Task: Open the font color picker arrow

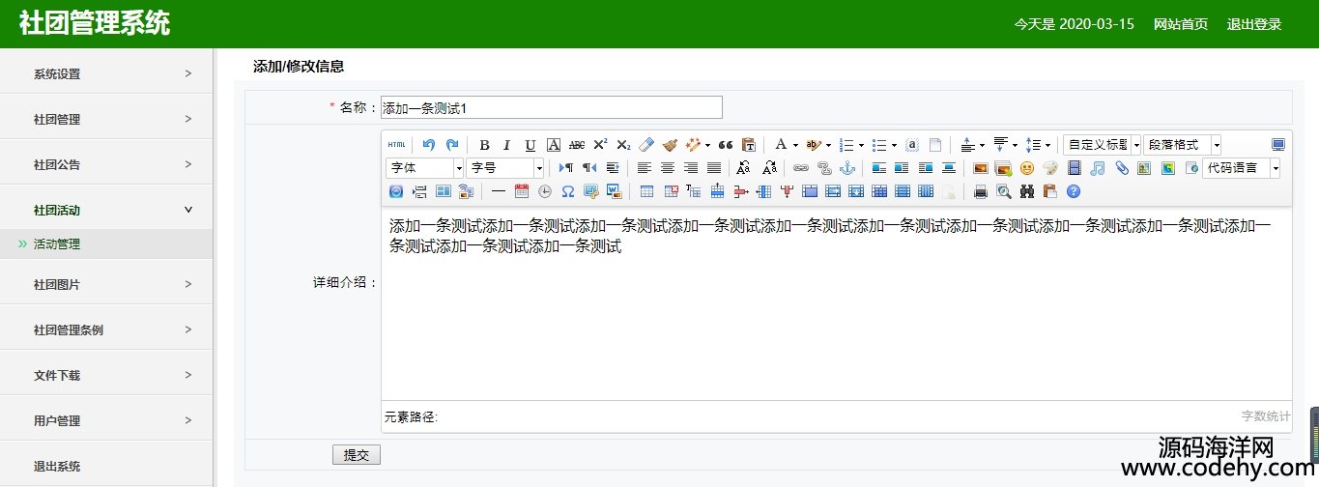Action: (x=795, y=145)
